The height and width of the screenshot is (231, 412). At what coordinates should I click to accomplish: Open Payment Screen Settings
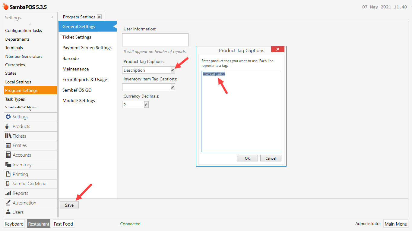[87, 47]
